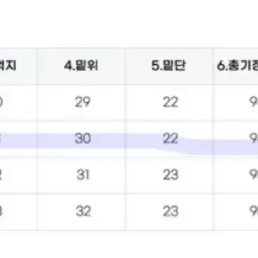The image size is (258, 258).
Task: Click the 밑위 value 32 cell
Action: point(81,212)
